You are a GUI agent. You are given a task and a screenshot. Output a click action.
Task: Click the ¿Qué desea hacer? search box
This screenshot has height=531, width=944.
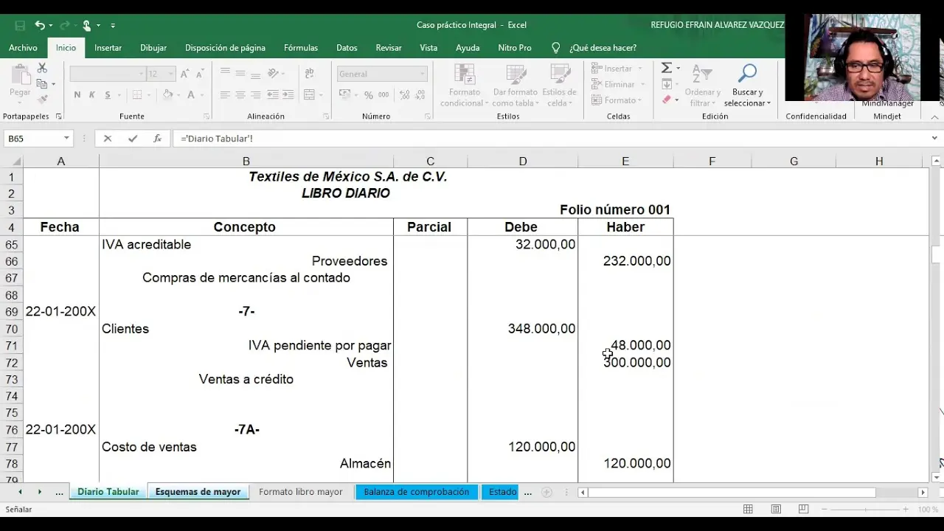tap(602, 48)
